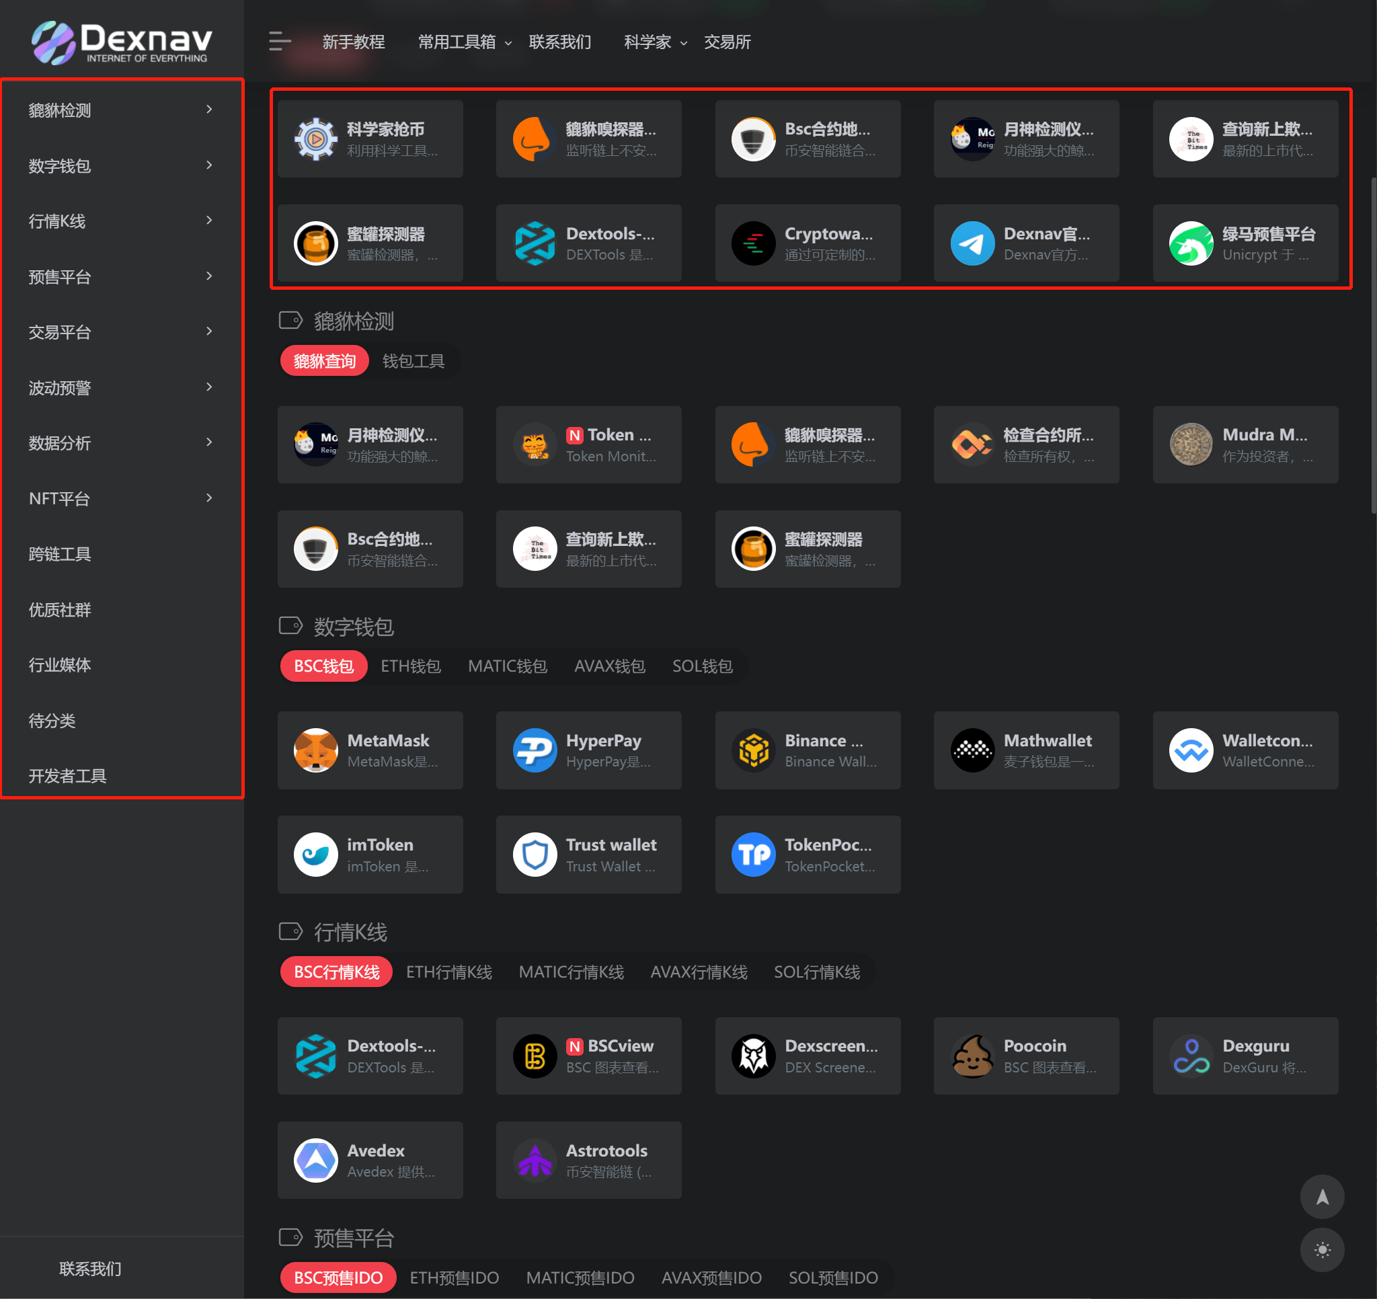Select the 钱包工具 tab
This screenshot has height=1299, width=1377.
point(414,361)
